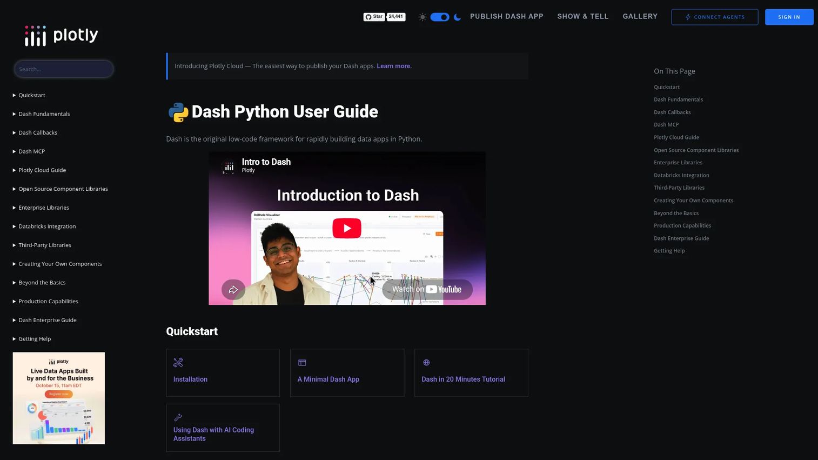Viewport: 818px width, 460px height.
Task: Jump to Dash MCP in On This Page
Action: (x=666, y=125)
